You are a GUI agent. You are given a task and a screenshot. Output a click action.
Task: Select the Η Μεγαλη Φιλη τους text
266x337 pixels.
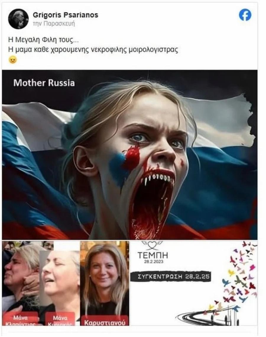(x=42, y=40)
